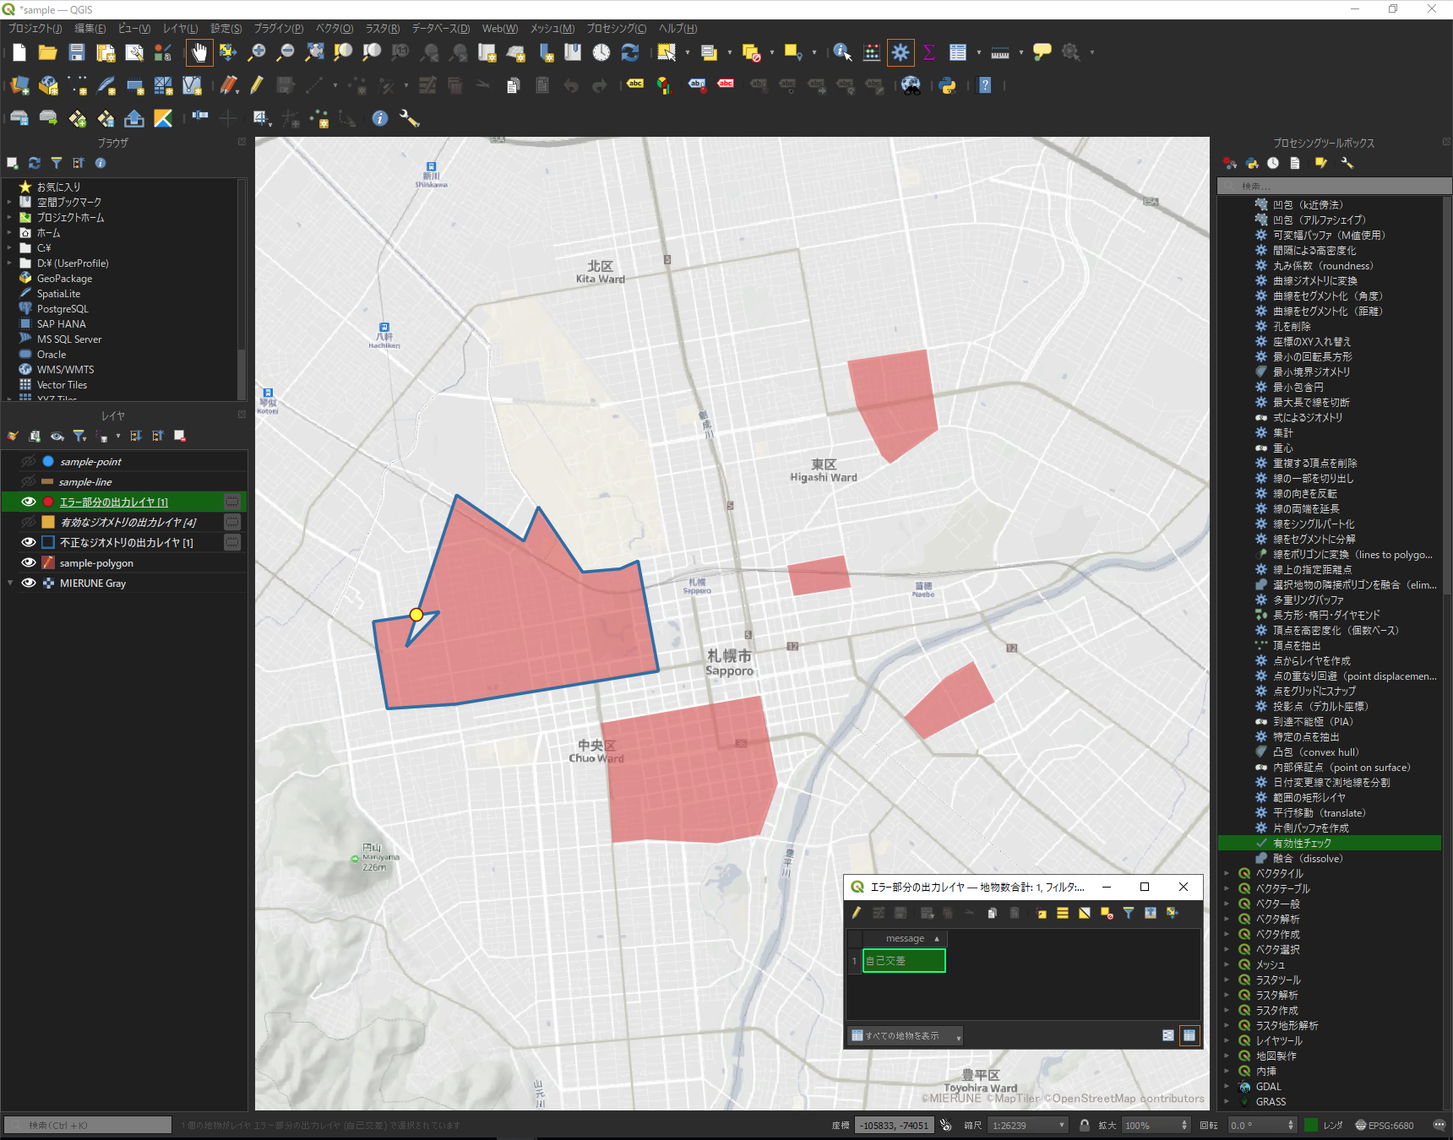The image size is (1453, 1140).
Task: Refresh the map canvas with the refresh icon
Action: pyautogui.click(x=630, y=52)
